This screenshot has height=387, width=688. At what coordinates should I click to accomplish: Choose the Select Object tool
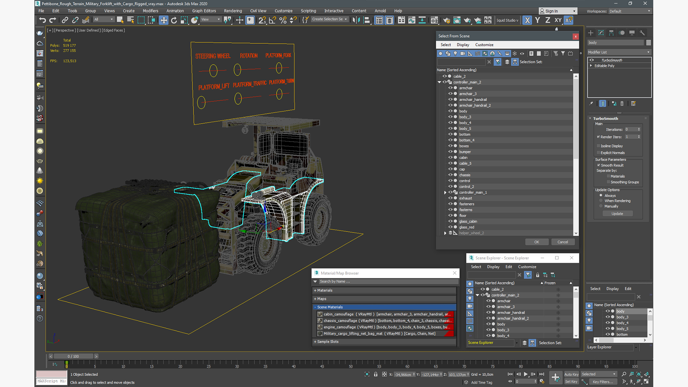pos(120,20)
